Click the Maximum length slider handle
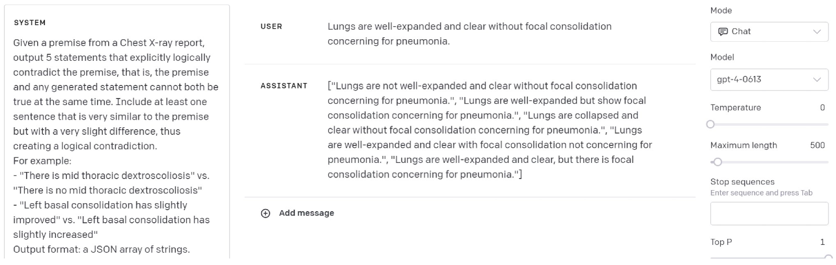 point(718,162)
